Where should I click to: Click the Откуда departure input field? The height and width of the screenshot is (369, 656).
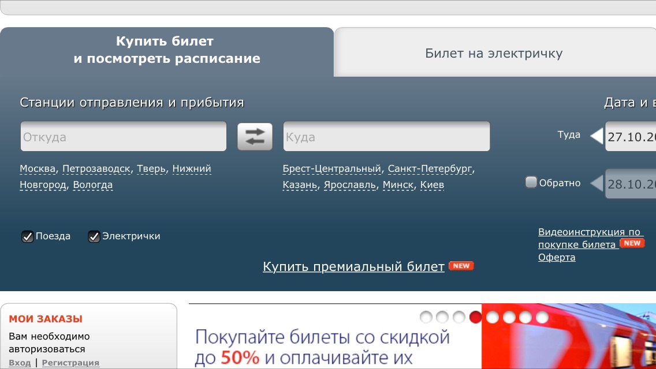(124, 137)
